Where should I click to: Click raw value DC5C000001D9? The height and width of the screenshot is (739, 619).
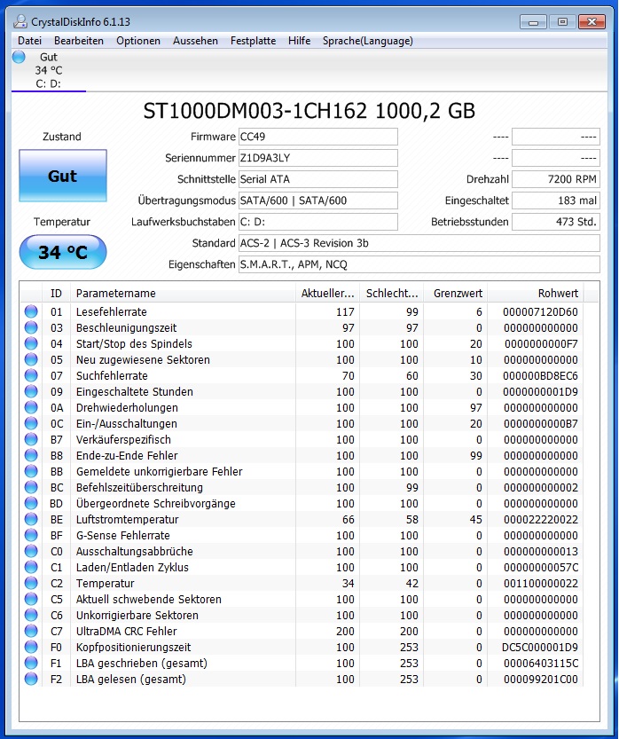[x=540, y=647]
